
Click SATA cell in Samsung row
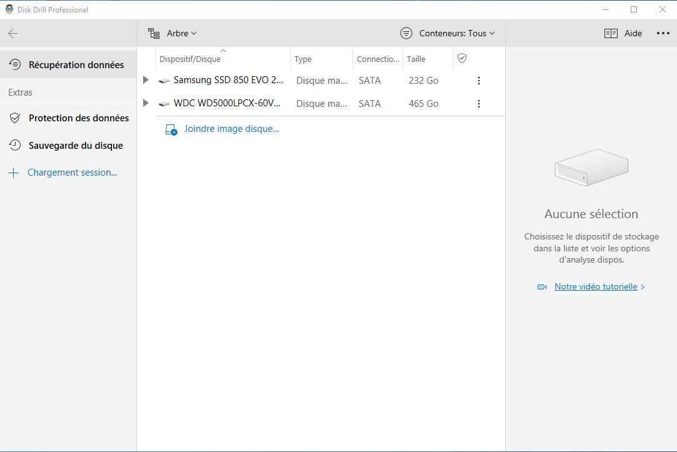369,81
